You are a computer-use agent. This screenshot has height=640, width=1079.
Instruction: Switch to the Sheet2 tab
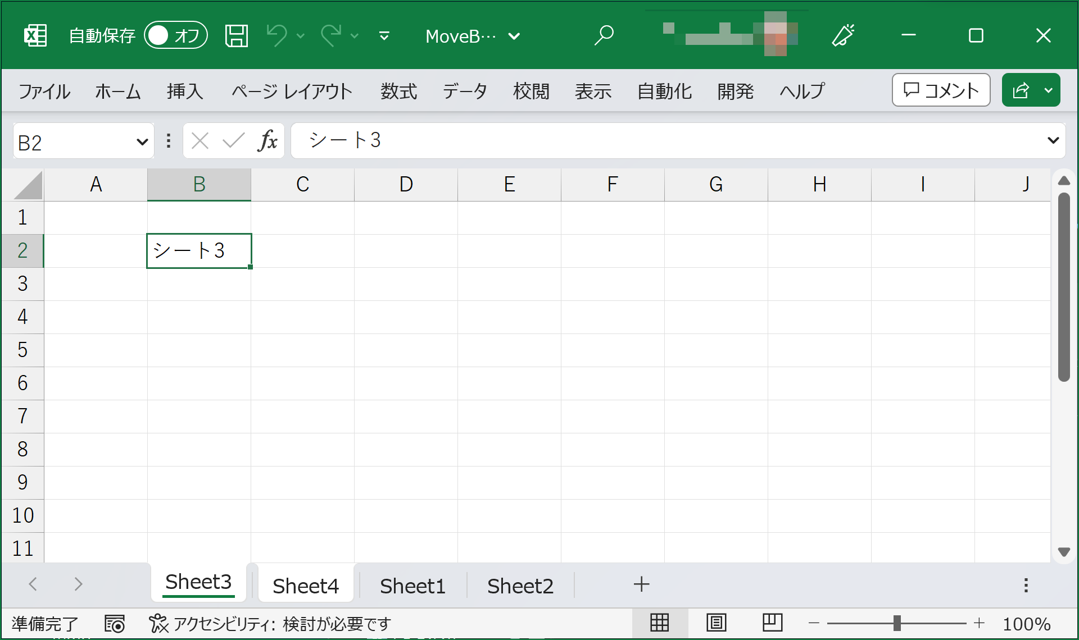(x=520, y=586)
